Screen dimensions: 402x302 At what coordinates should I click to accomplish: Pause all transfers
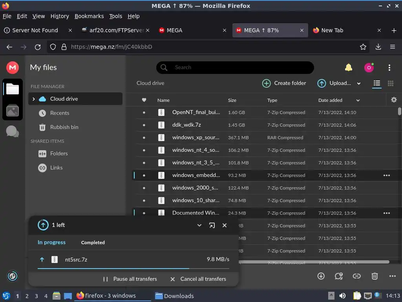pos(130,279)
